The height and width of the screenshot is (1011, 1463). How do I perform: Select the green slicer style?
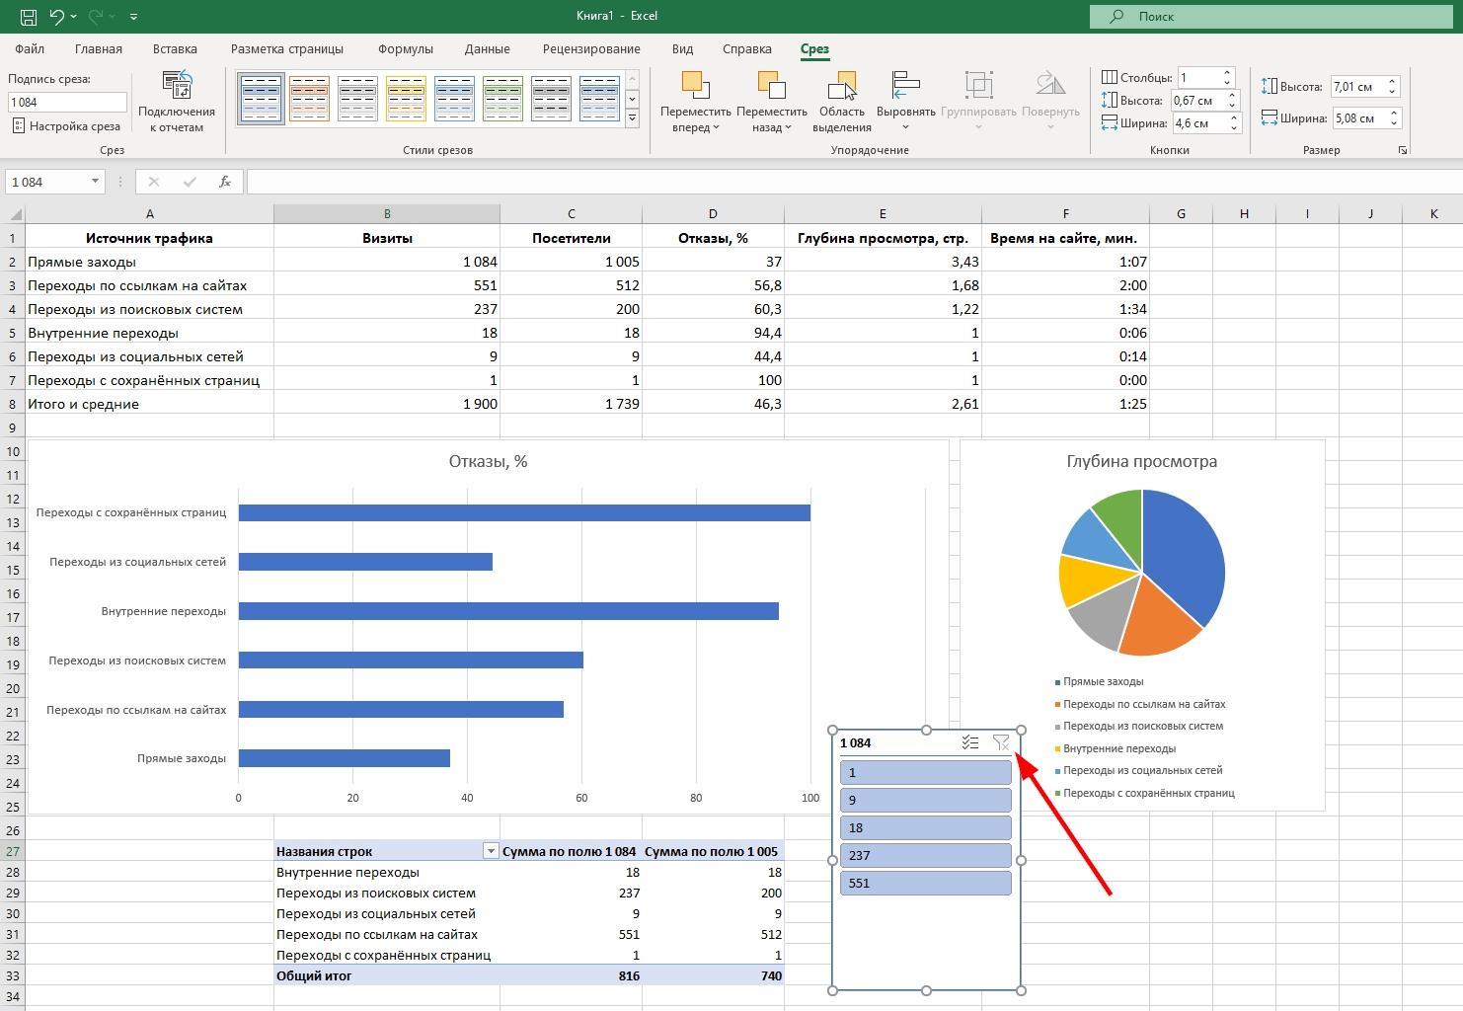click(502, 98)
